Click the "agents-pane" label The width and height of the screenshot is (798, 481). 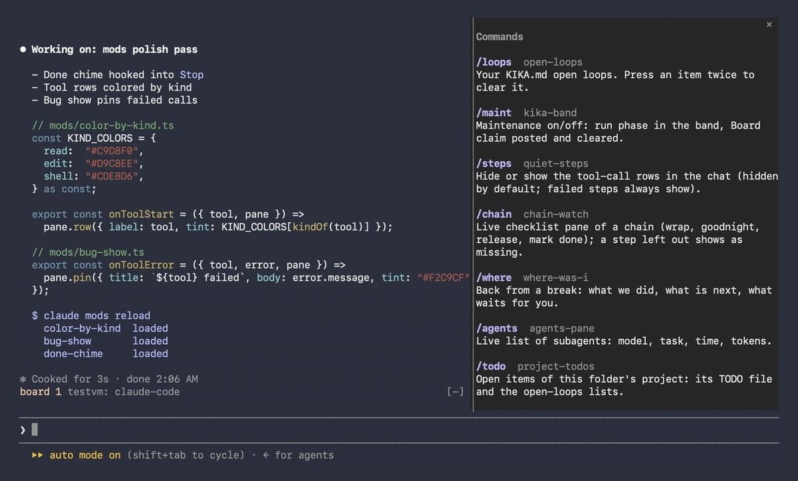pos(562,328)
